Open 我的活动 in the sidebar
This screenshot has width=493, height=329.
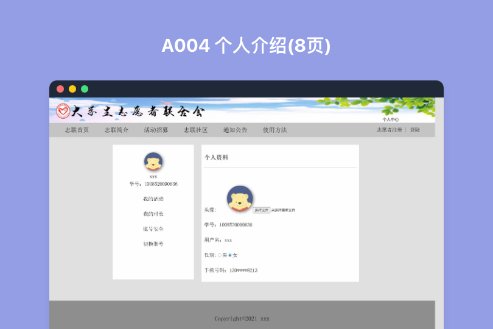click(x=153, y=199)
